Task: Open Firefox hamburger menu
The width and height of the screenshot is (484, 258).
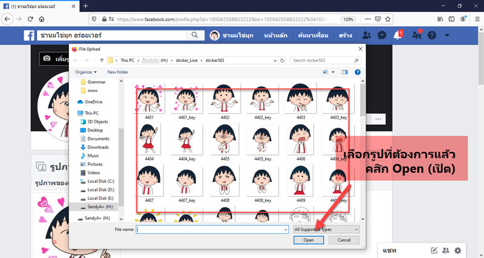Action: coord(477,19)
